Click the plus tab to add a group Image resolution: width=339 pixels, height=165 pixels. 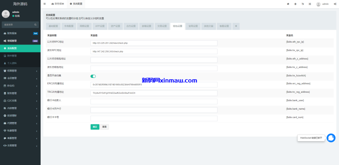pyautogui.click(x=236, y=26)
